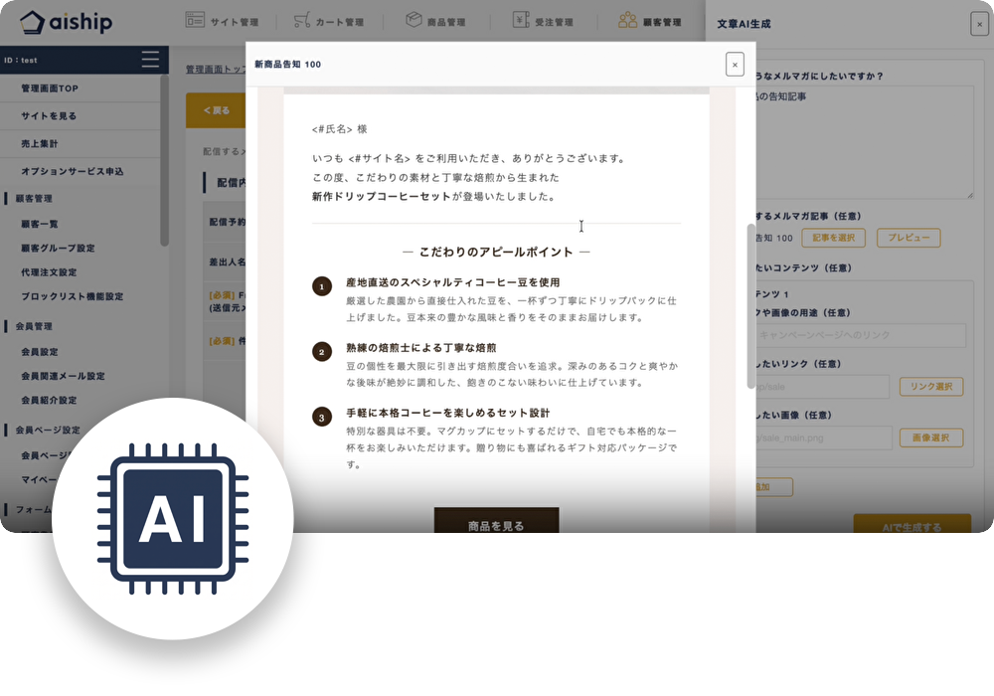The width and height of the screenshot is (994, 696).
Task: Click the 新作ドリップコーヒーセット bold text
Action: tap(381, 197)
